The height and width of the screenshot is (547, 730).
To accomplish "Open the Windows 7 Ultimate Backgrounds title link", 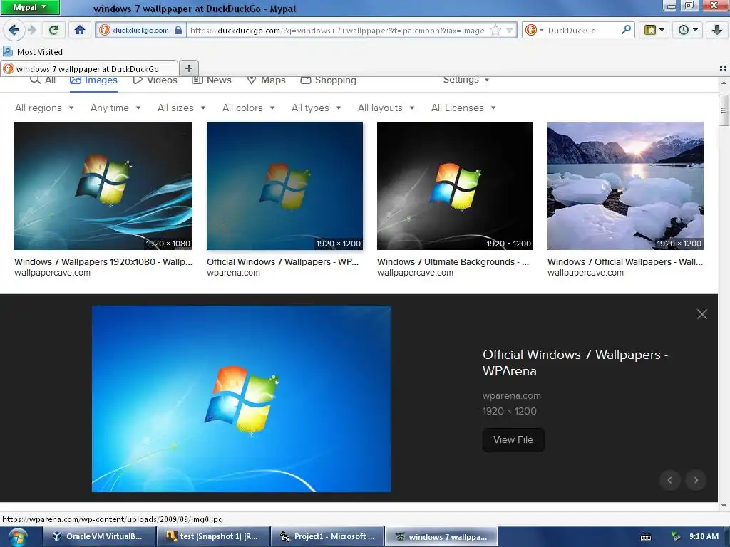I will pyautogui.click(x=453, y=262).
